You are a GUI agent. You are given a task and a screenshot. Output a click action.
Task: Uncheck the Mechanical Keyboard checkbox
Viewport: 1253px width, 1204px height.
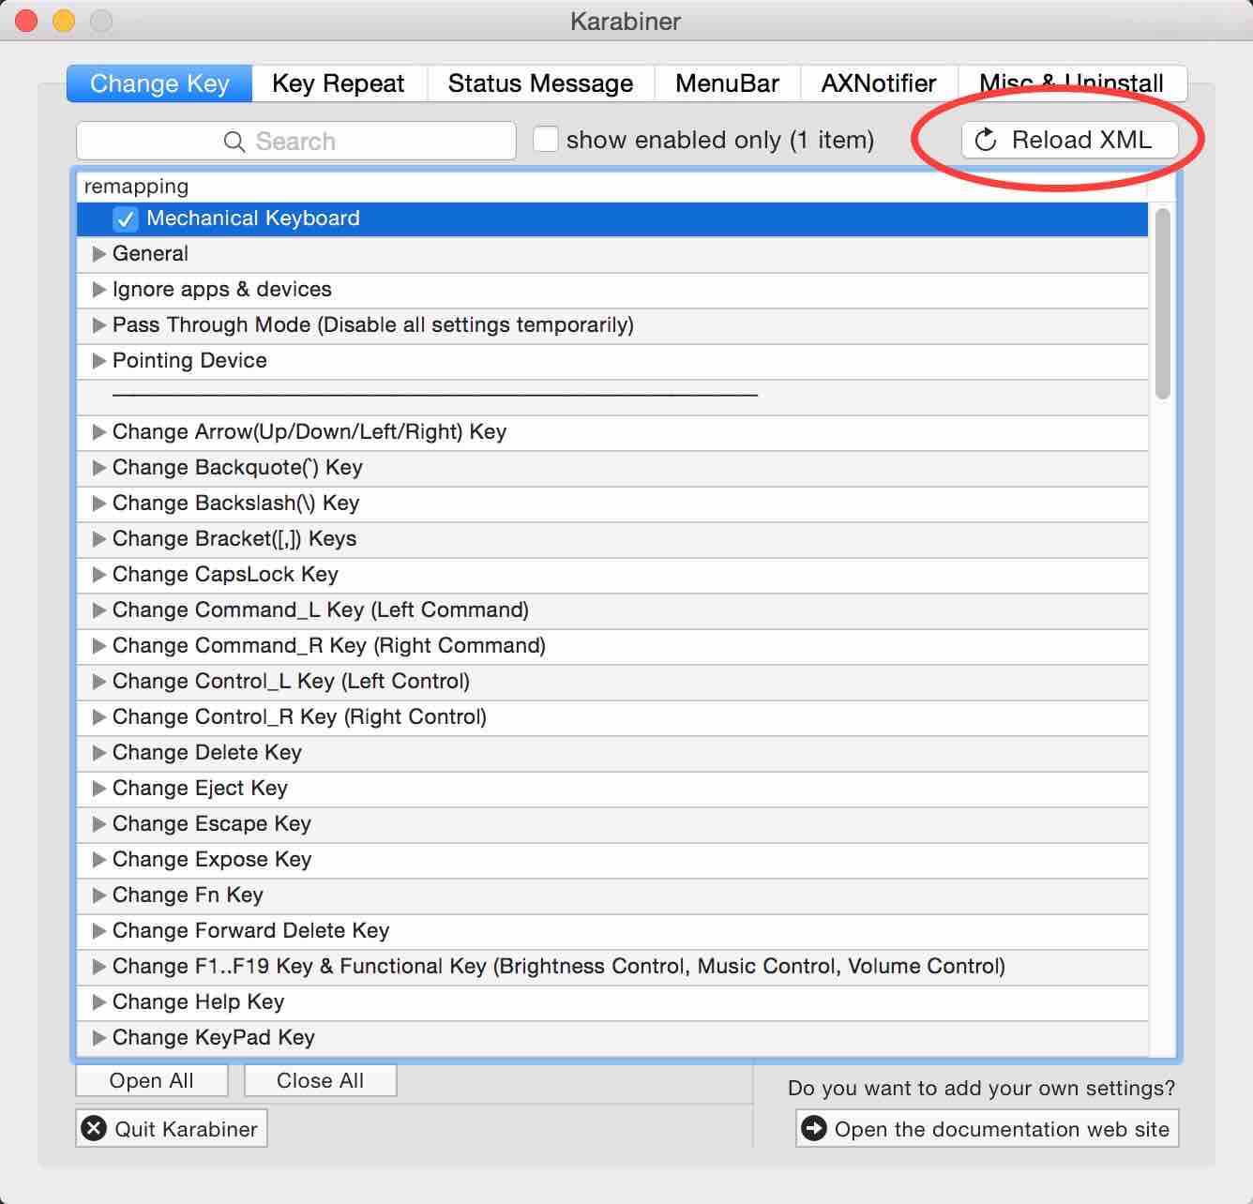tap(126, 218)
